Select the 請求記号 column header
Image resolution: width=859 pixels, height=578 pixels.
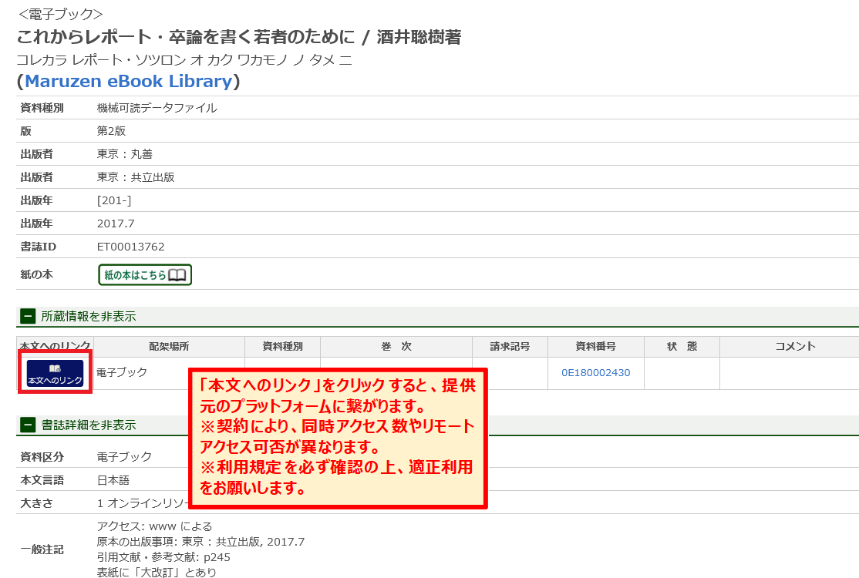pyautogui.click(x=510, y=347)
